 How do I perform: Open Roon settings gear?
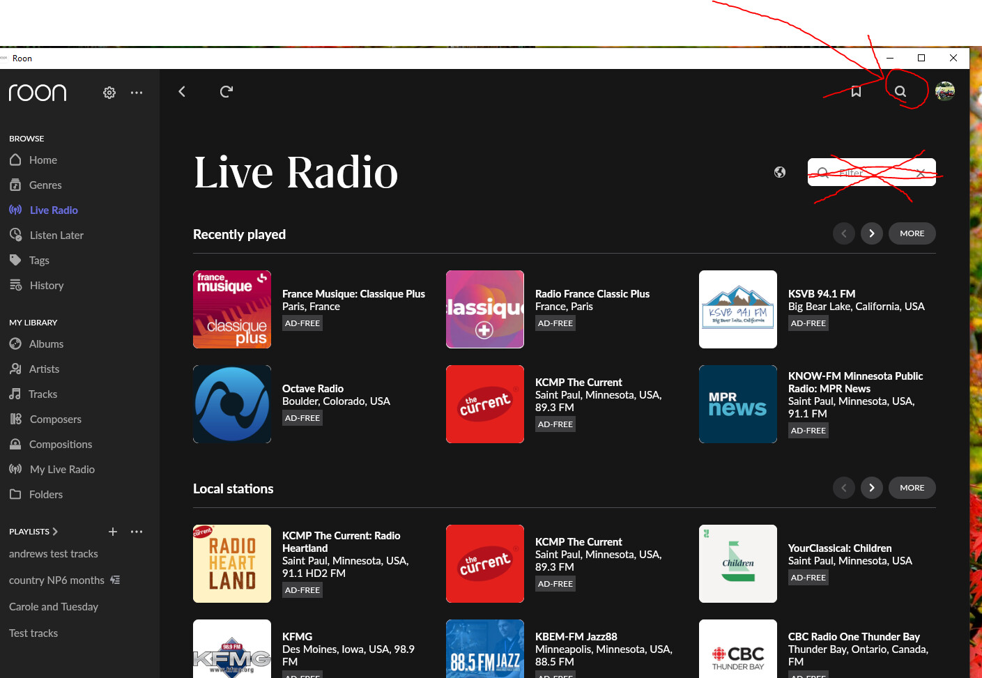[109, 93]
